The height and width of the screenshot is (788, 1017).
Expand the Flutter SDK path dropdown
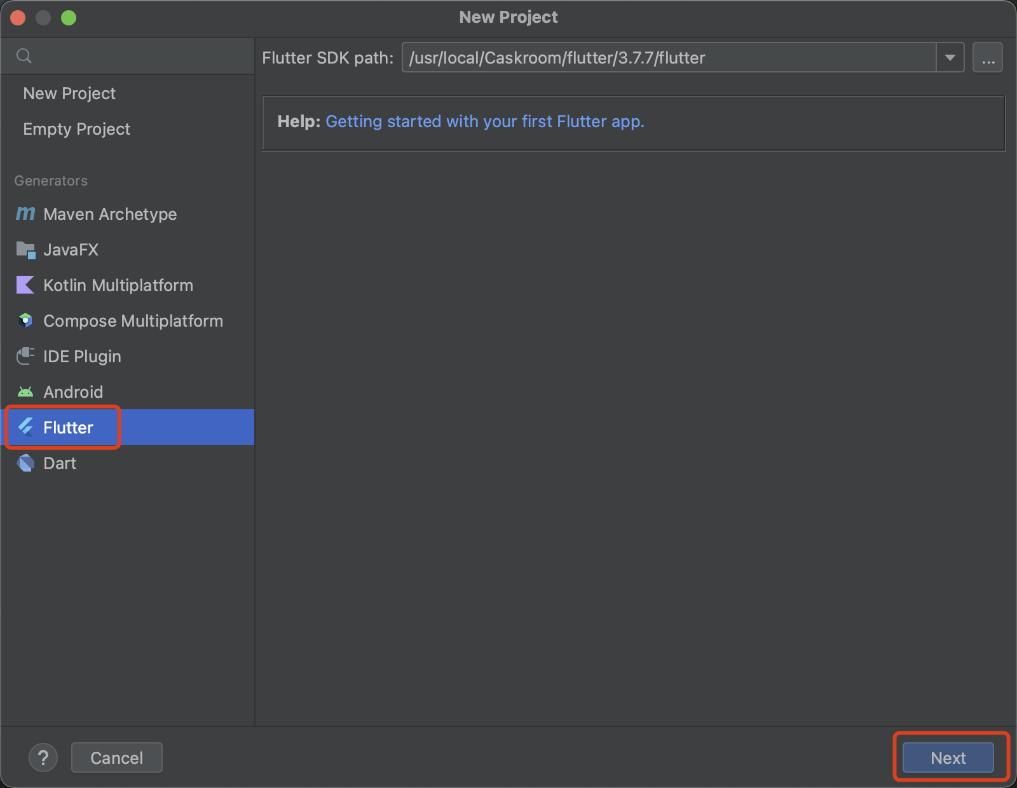tap(950, 58)
